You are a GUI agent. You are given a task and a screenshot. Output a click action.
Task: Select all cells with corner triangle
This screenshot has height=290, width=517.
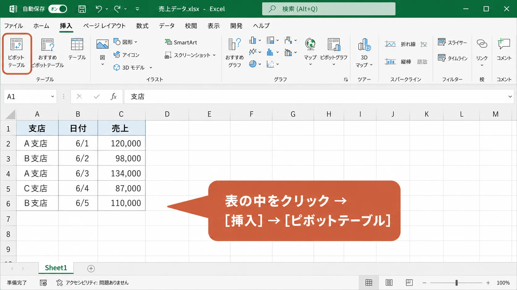pos(10,114)
